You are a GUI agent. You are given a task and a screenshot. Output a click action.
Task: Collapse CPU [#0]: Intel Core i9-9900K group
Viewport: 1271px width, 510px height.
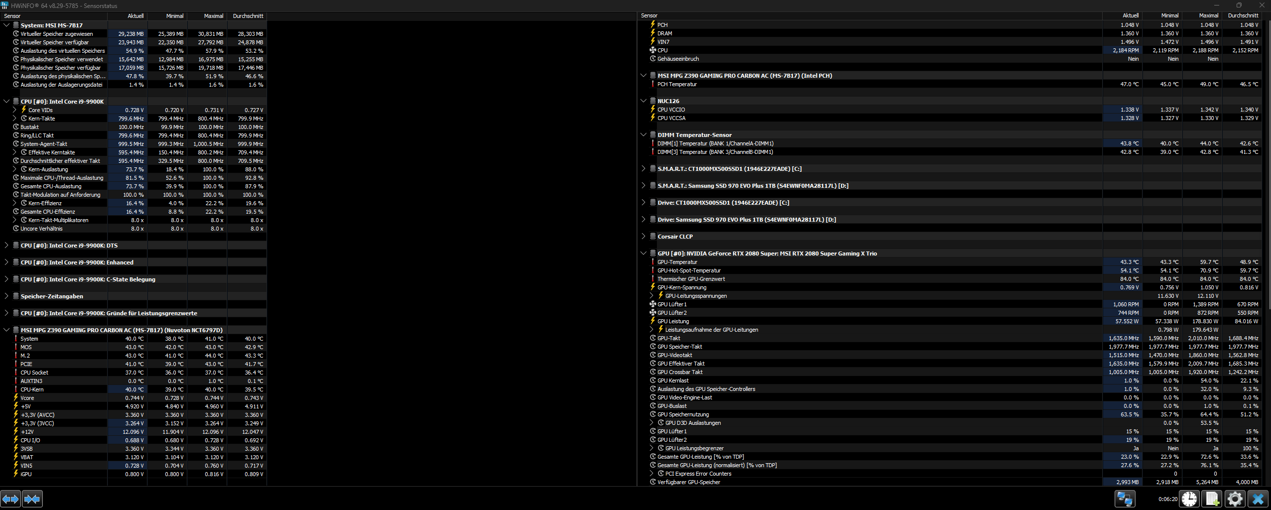click(6, 101)
